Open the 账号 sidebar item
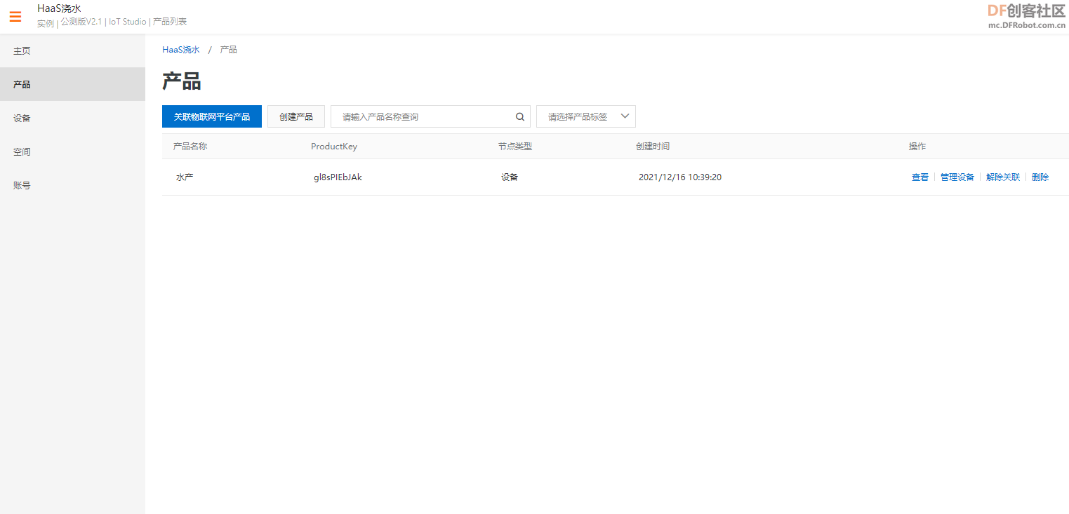Screen dimensions: 1069x514 tap(72, 185)
